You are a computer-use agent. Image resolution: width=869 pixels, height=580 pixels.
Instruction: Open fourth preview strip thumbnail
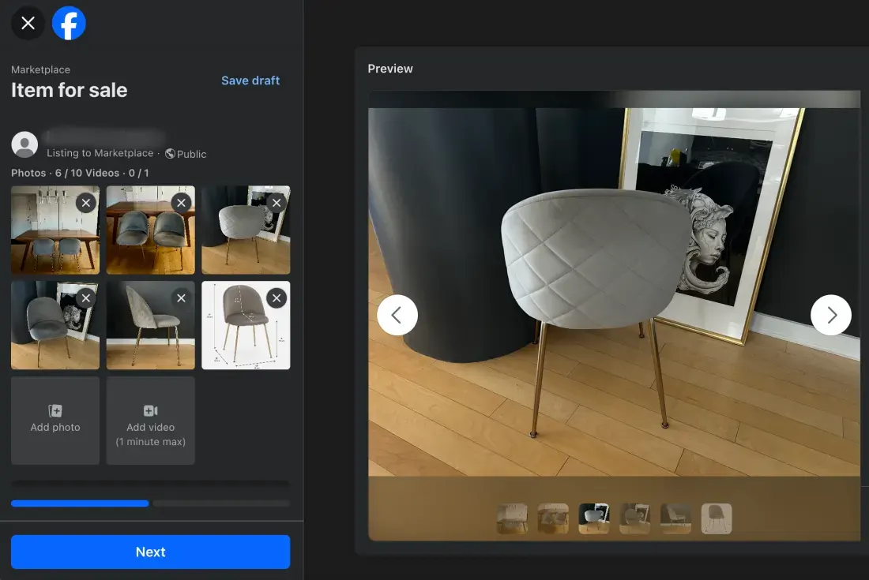click(634, 518)
